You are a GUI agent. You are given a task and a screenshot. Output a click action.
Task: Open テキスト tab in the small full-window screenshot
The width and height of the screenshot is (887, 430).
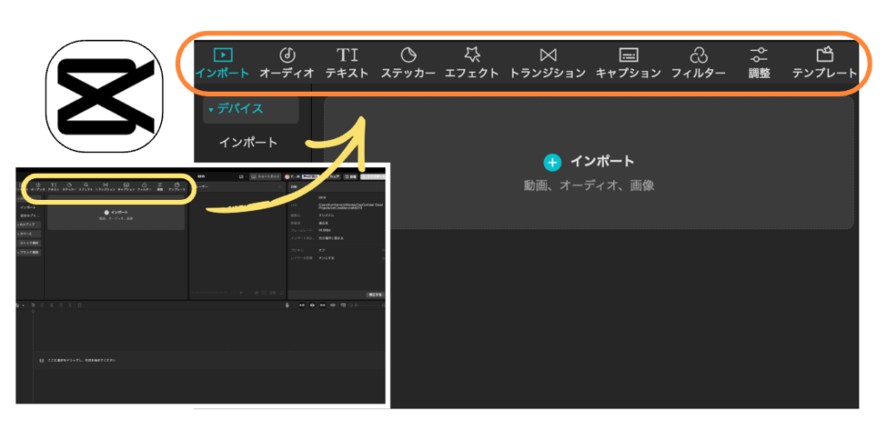coord(54,187)
